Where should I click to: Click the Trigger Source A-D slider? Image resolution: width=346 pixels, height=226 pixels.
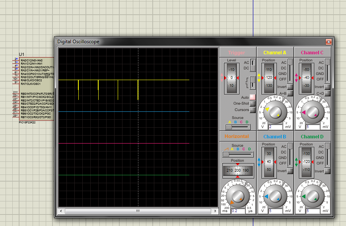(x=238, y=127)
